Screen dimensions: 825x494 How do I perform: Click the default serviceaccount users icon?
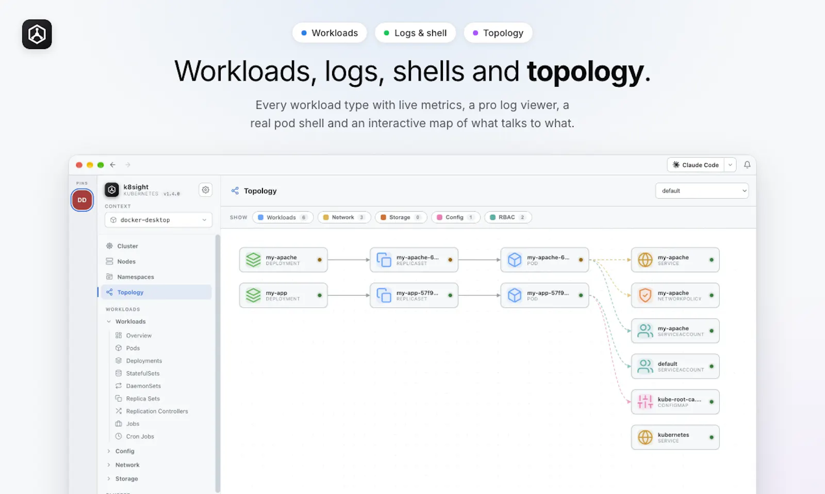pos(645,366)
